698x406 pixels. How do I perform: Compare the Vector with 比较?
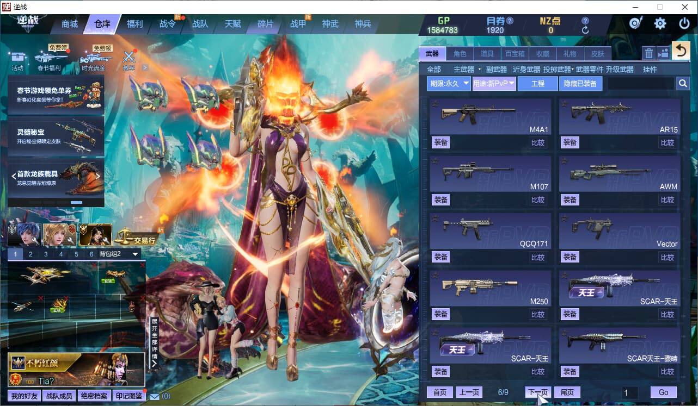(x=668, y=257)
